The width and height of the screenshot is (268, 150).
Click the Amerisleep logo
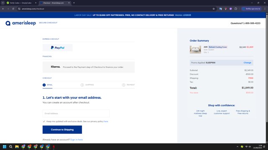click(x=21, y=23)
